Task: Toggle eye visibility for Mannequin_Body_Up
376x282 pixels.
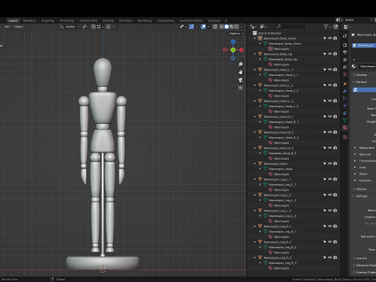Action: point(330,54)
